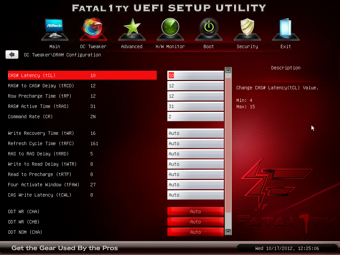Select the ODT NOM (CHA) label

point(25,232)
